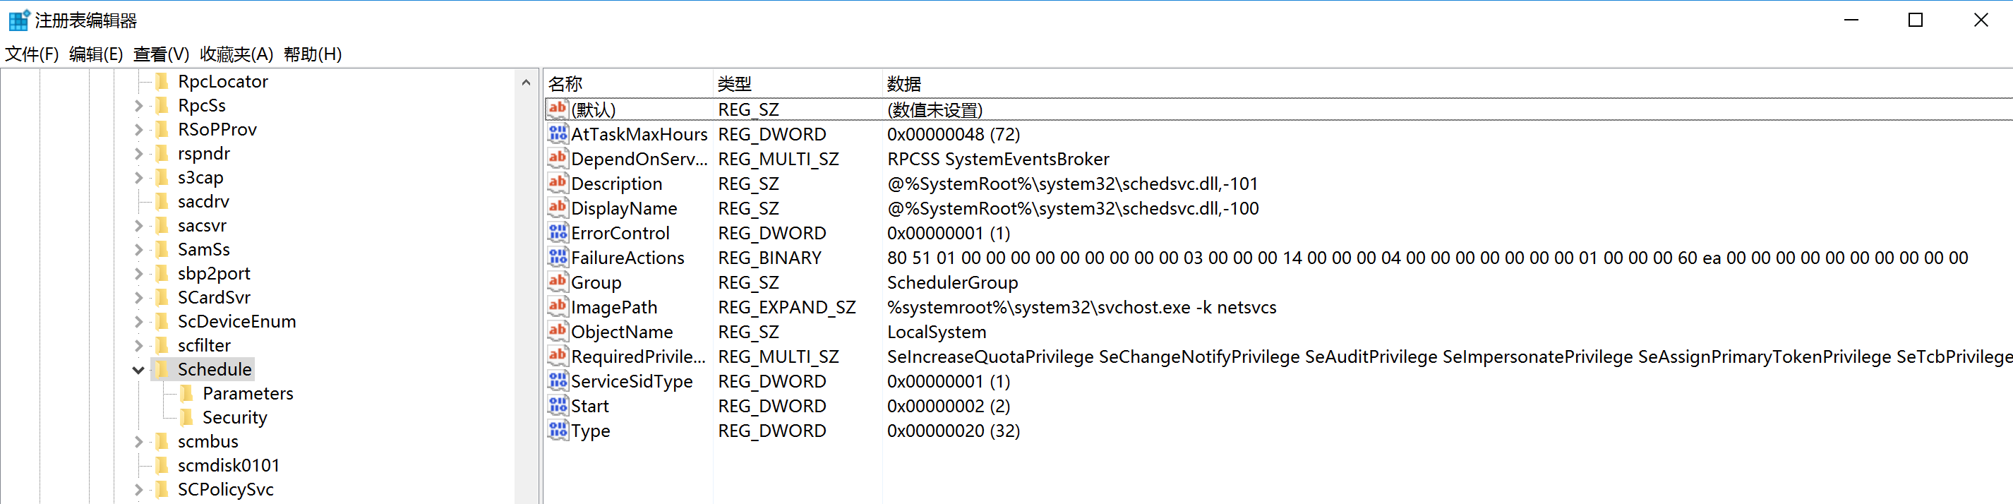Image resolution: width=2013 pixels, height=504 pixels.
Task: Click the Security subkey folder icon
Action: point(187,418)
